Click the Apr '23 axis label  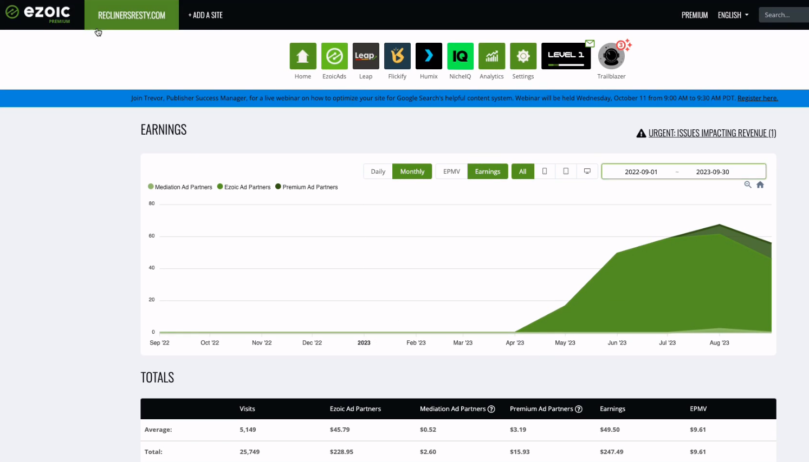coord(515,343)
